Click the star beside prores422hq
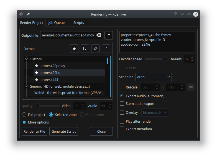 [37, 73]
